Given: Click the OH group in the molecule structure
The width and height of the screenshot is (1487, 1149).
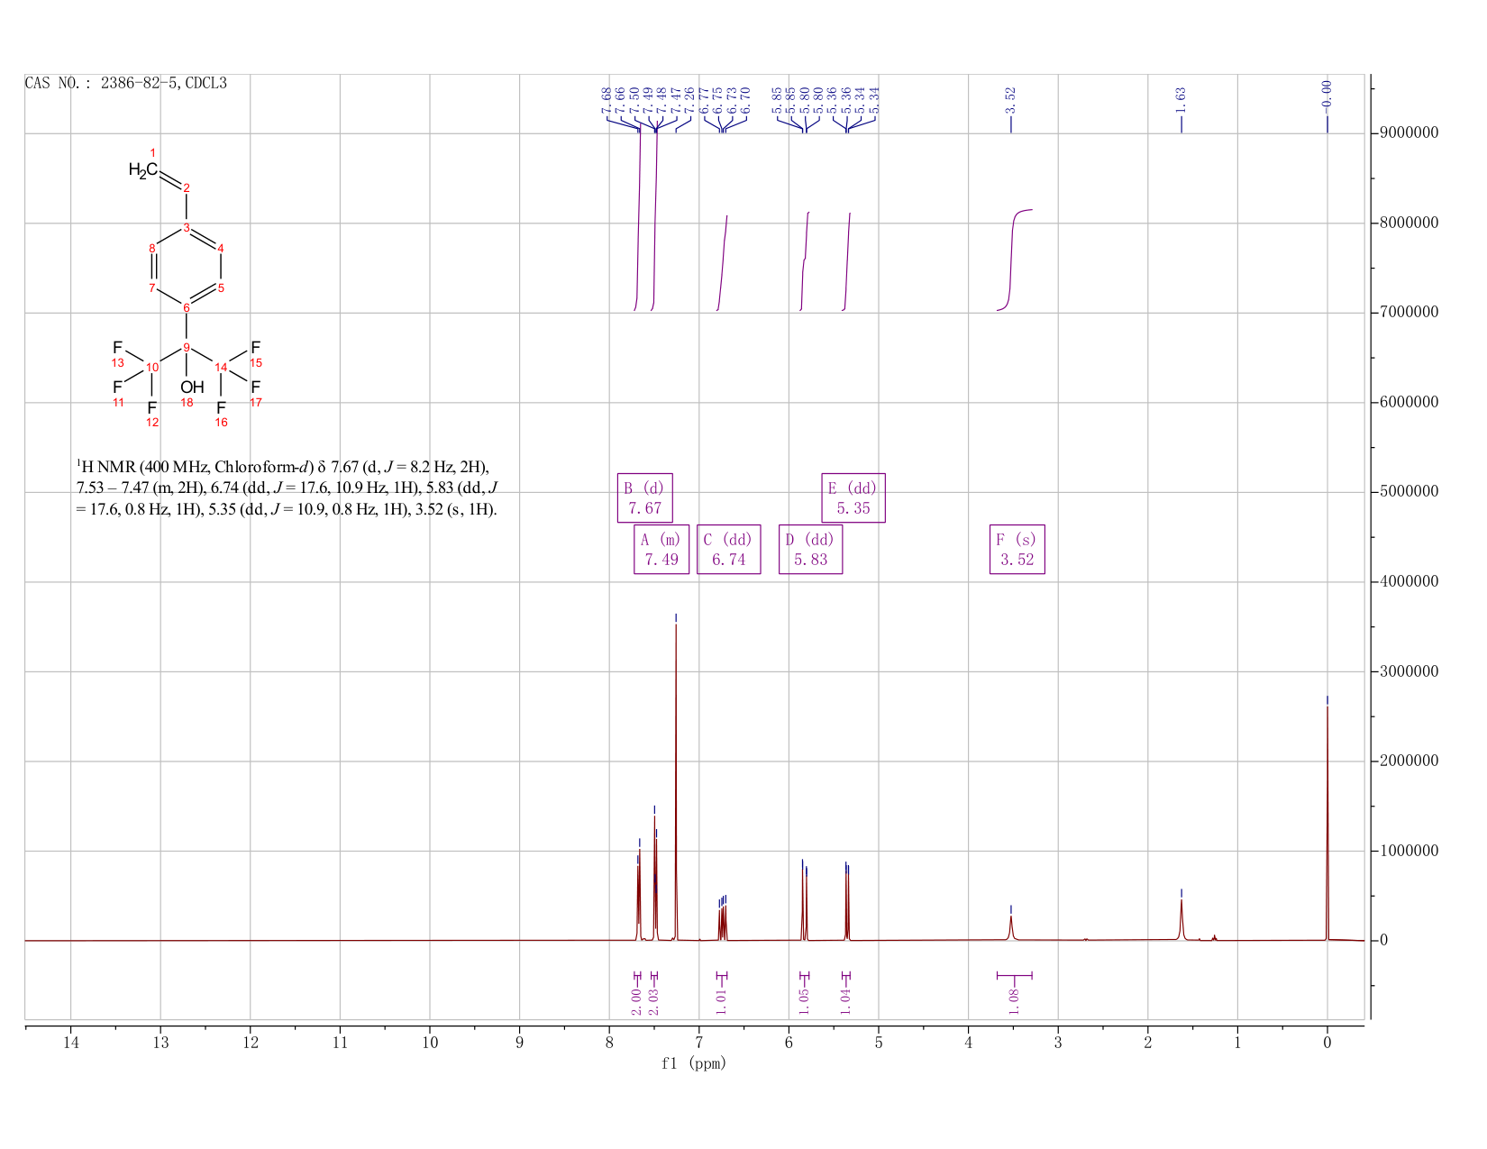Looking at the screenshot, I should click(x=191, y=388).
